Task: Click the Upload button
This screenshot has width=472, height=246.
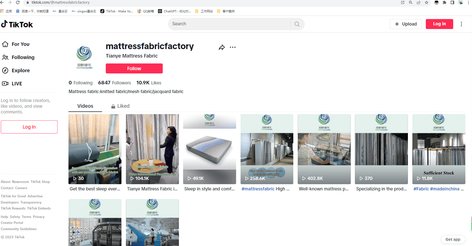Action: 406,24
